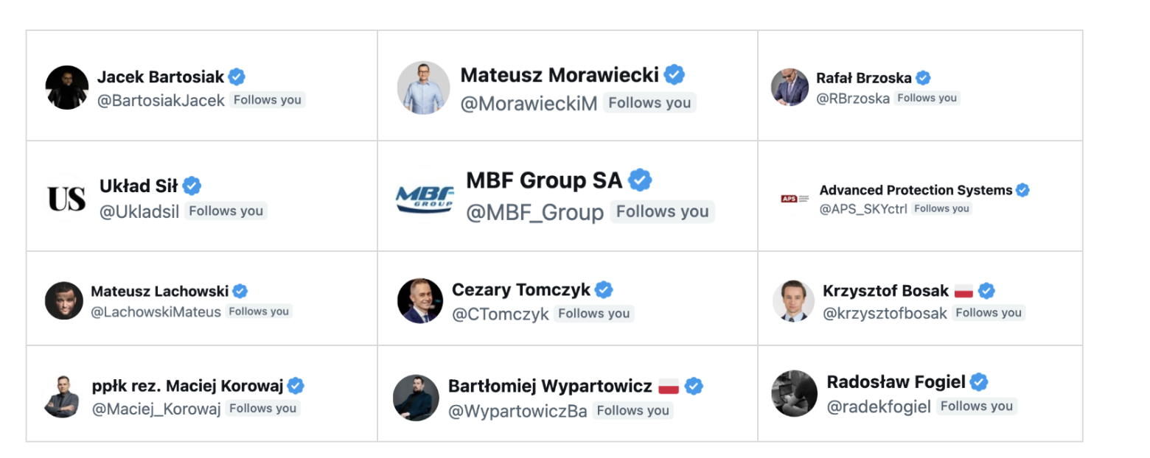Open the @MorawieckiM handle link

[x=529, y=104]
